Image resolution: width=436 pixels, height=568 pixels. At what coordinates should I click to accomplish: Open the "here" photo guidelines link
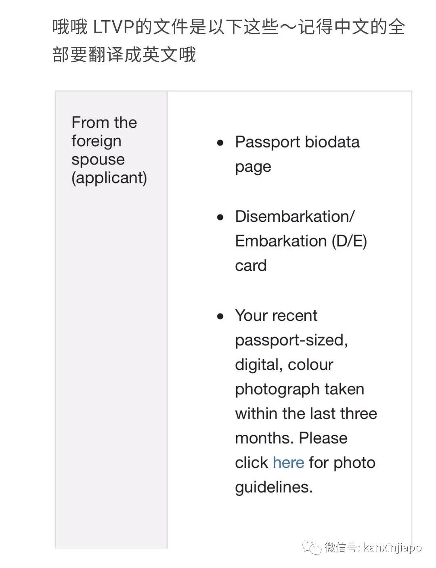tap(288, 463)
